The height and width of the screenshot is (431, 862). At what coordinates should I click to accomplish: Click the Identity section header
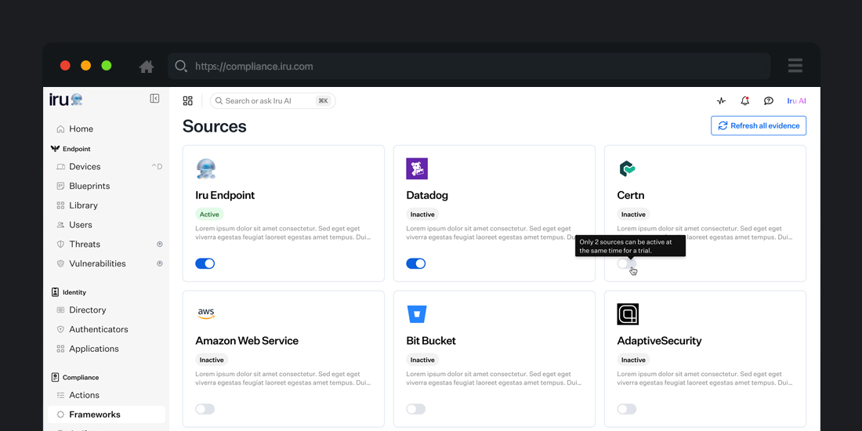[x=69, y=292]
